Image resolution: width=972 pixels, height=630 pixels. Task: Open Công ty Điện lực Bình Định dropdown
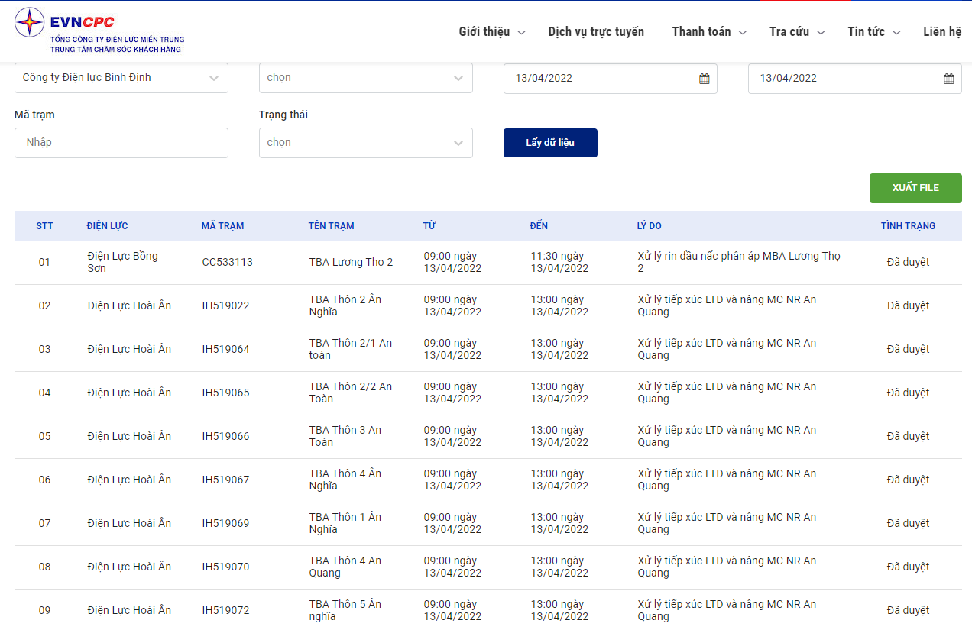(x=122, y=78)
